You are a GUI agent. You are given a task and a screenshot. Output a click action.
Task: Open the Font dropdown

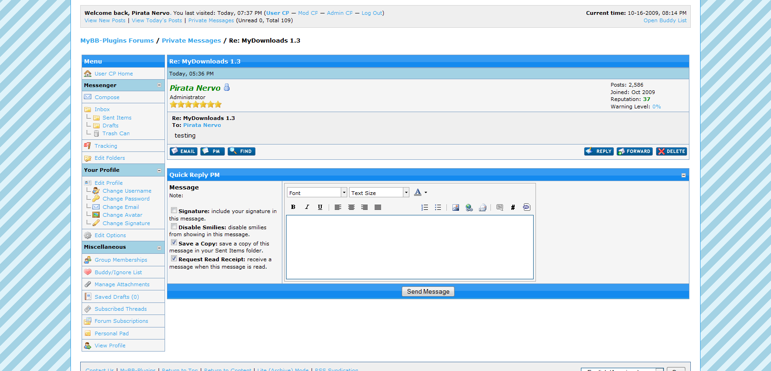pos(317,193)
